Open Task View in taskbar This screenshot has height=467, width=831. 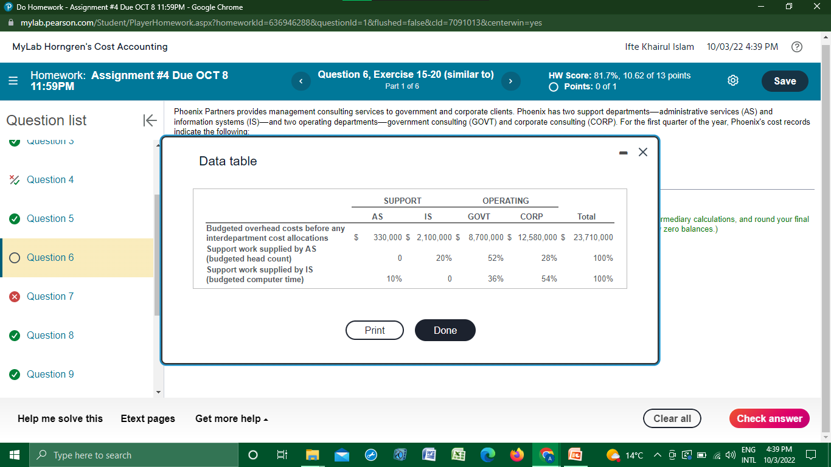coord(282,455)
